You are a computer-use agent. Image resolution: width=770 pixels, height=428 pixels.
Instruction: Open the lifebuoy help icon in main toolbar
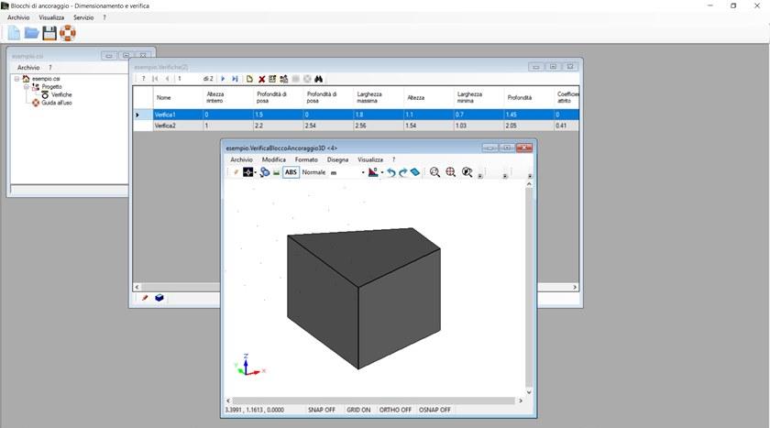(x=68, y=34)
